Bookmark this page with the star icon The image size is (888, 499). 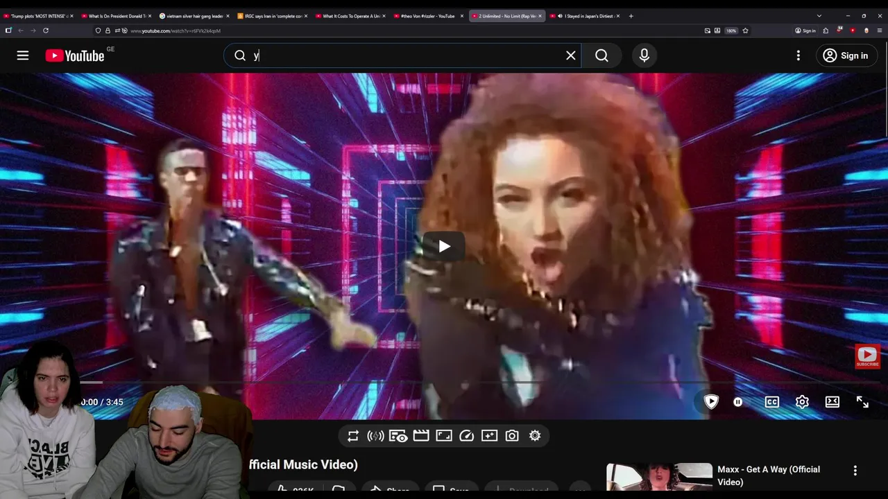(x=745, y=30)
